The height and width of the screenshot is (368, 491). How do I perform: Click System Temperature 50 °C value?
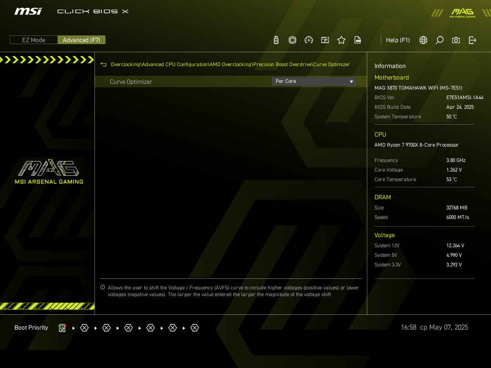452,117
